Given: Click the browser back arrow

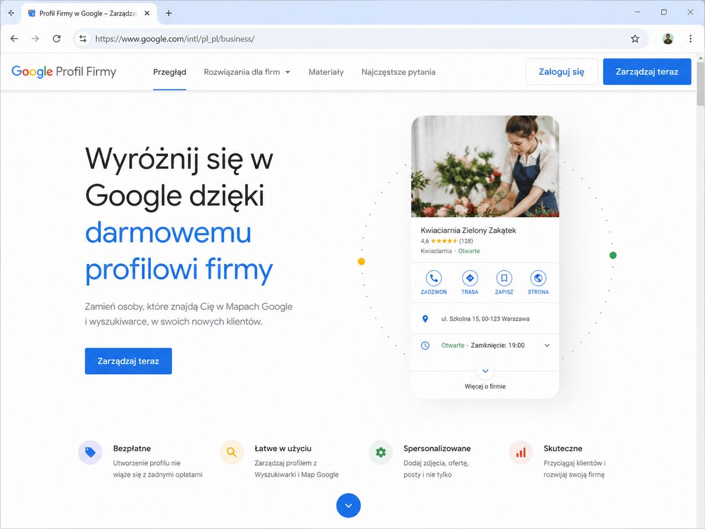Looking at the screenshot, I should coord(14,39).
